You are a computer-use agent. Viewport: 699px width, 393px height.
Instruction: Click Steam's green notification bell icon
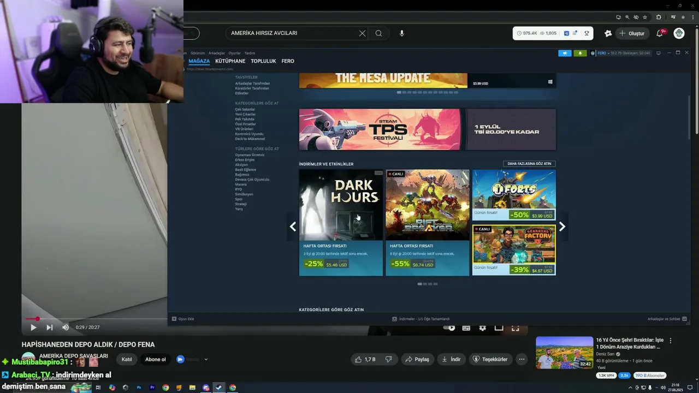(x=580, y=53)
